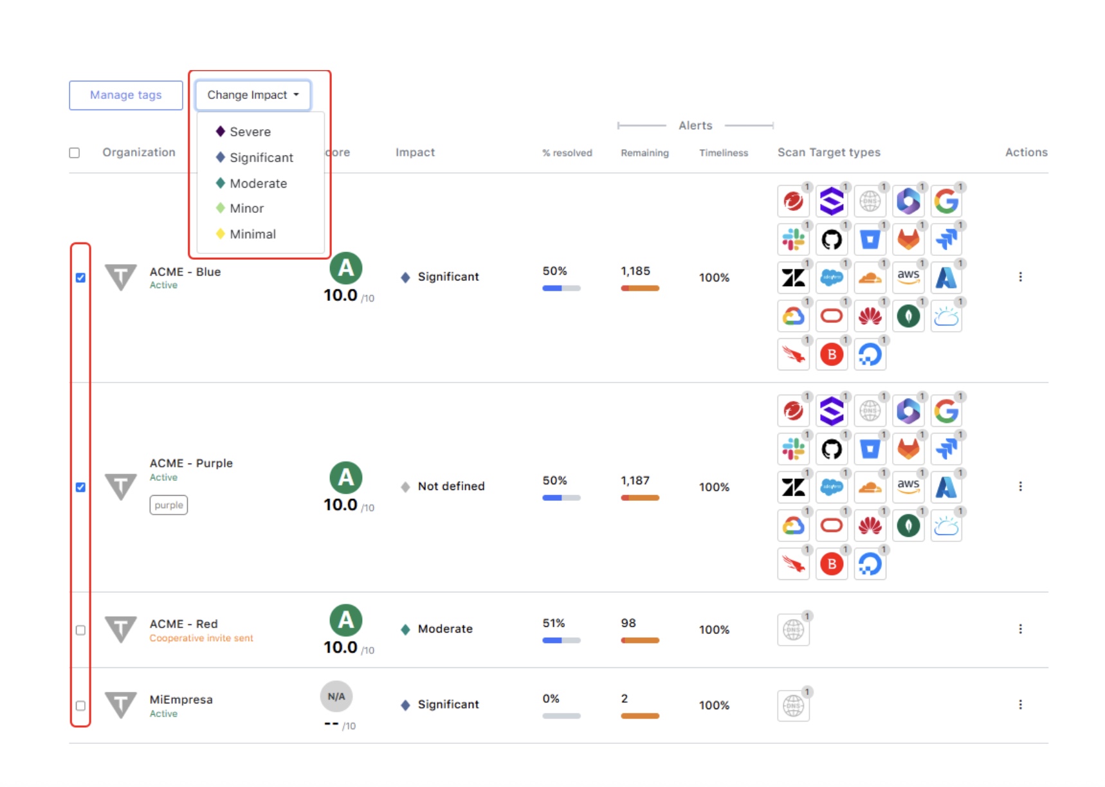
Task: Uncheck the ACME - Blue checkbox
Action: click(x=80, y=278)
